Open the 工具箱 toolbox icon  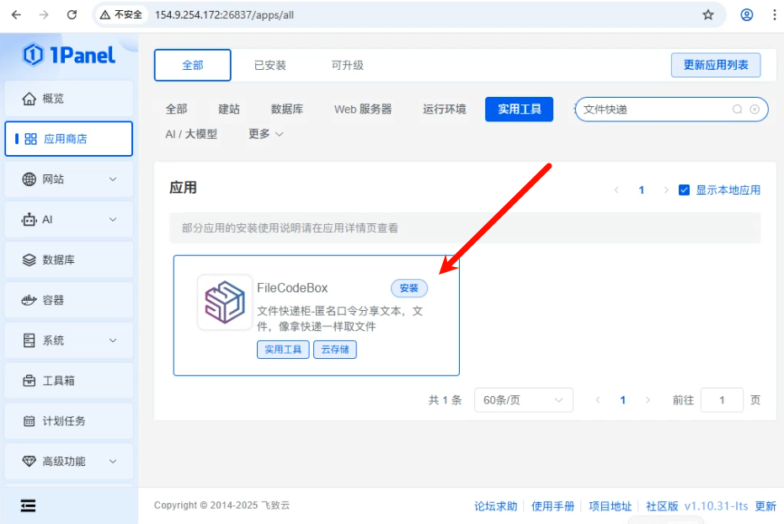coord(29,381)
